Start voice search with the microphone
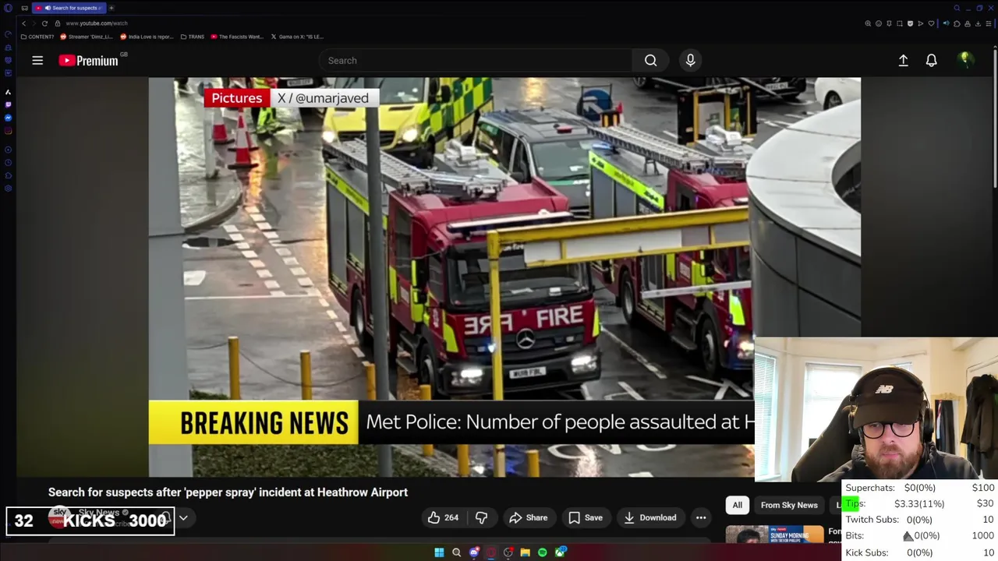This screenshot has height=561, width=998. [690, 60]
